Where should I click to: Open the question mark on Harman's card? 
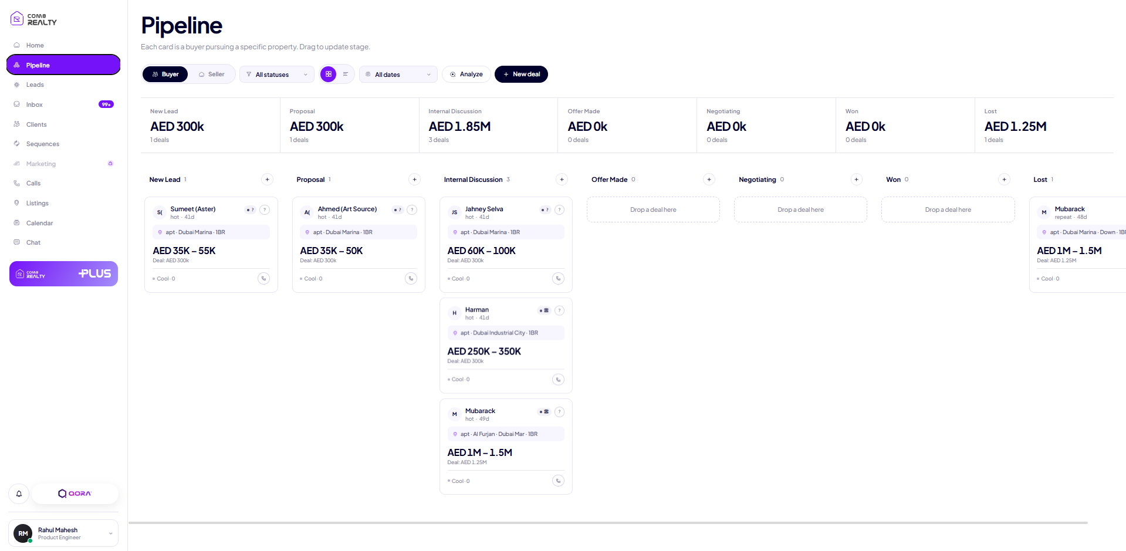pyautogui.click(x=560, y=310)
